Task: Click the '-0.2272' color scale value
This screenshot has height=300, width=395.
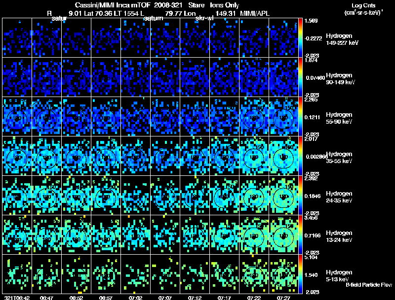Action: pyautogui.click(x=313, y=38)
